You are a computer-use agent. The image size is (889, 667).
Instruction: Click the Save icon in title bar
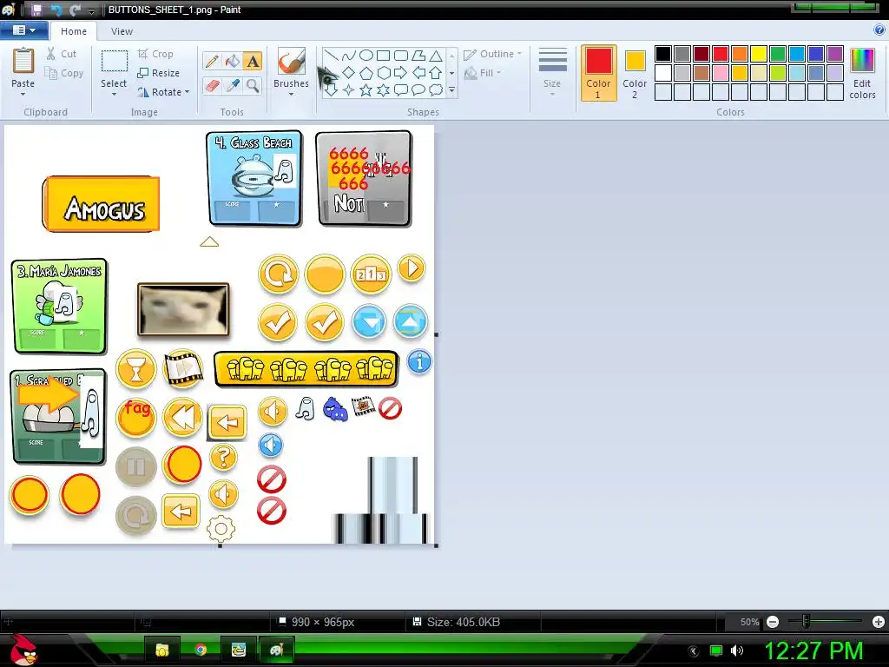point(36,10)
